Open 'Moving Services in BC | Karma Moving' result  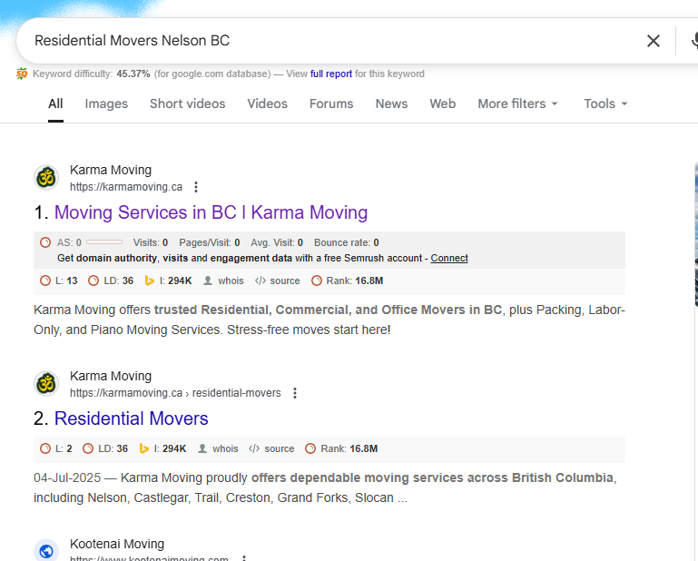[x=211, y=212]
